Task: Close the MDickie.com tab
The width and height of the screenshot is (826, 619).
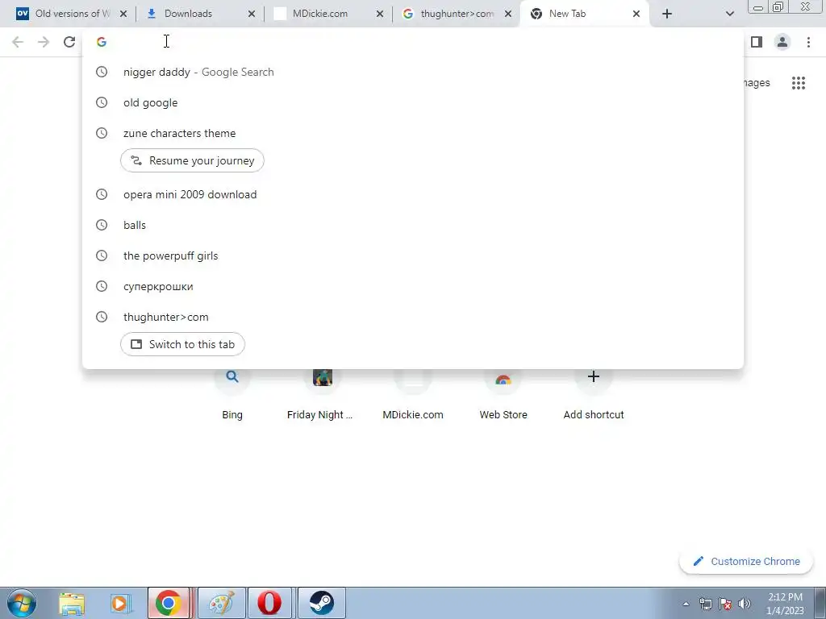Action: click(x=380, y=14)
